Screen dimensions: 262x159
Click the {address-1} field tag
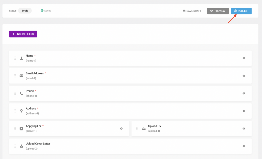tap(32, 113)
